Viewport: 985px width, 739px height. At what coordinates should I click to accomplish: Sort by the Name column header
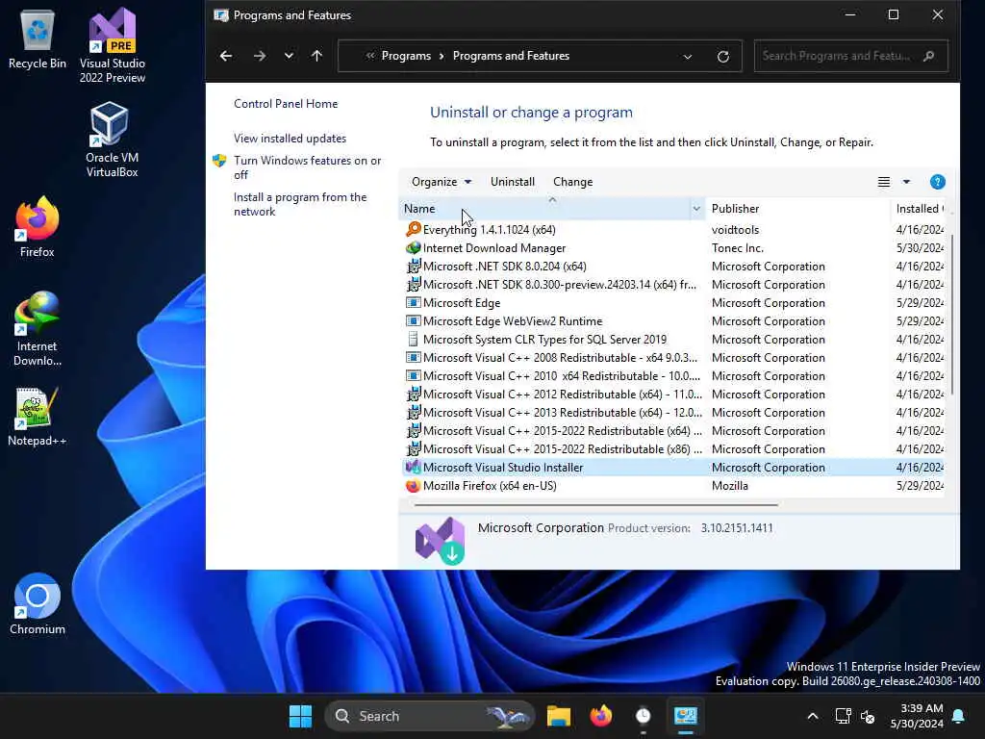(x=544, y=209)
